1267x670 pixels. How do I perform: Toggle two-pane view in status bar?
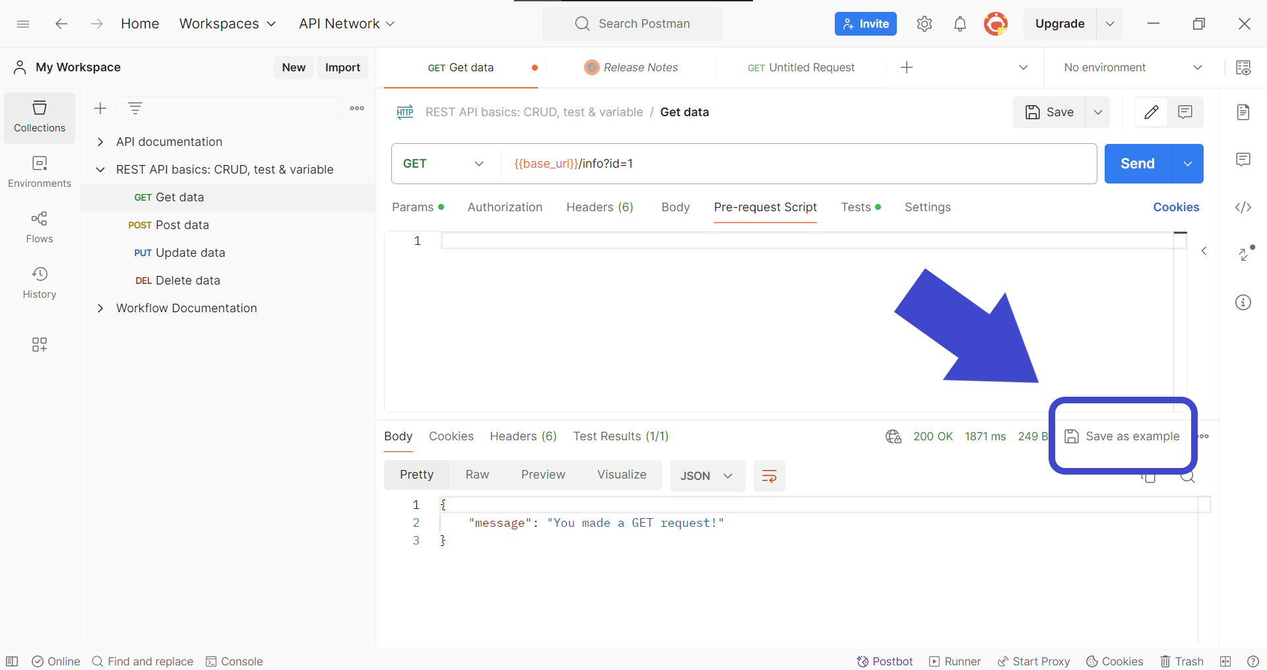pos(1225,661)
